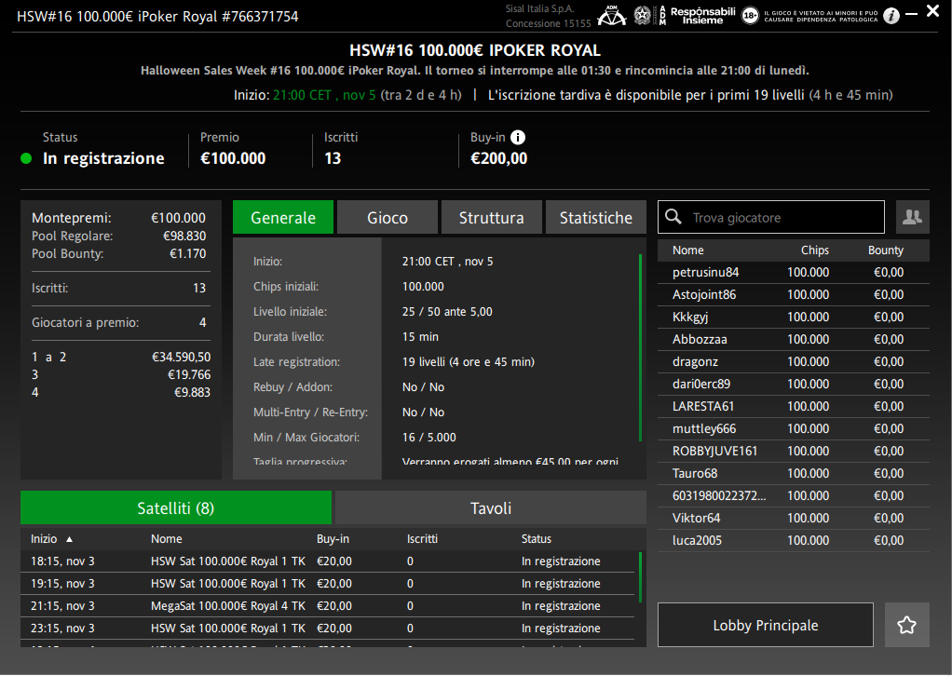Switch to the Tavoli tab

click(x=491, y=507)
